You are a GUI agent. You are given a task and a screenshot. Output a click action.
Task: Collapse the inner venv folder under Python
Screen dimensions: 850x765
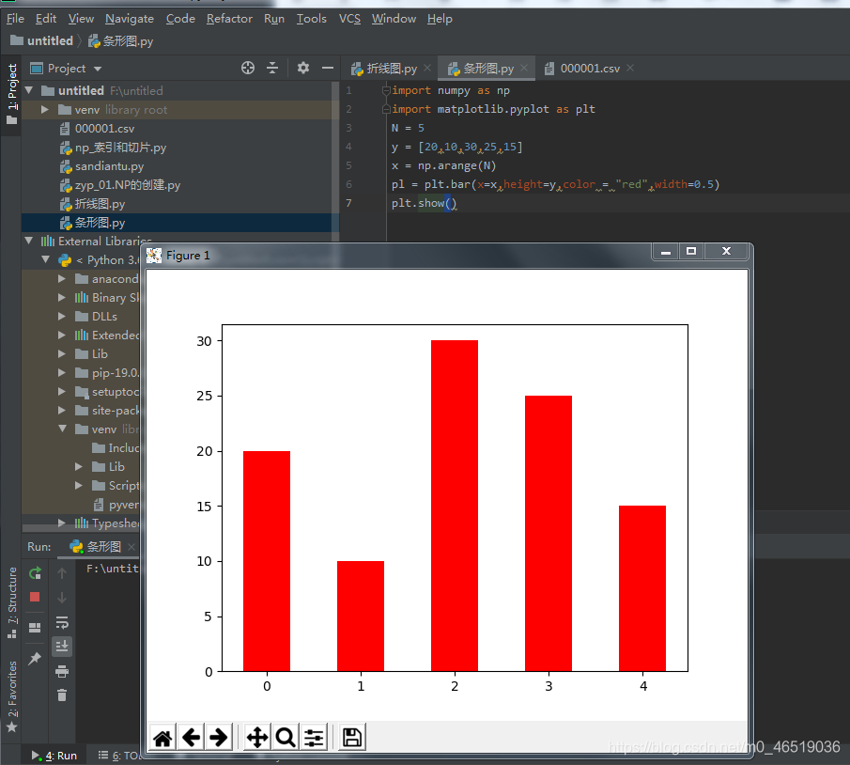click(62, 429)
